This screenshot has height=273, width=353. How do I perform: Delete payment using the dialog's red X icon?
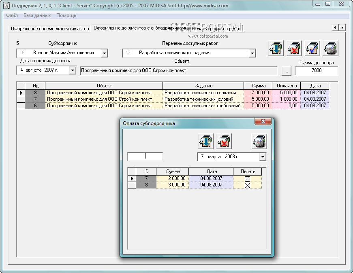(x=224, y=141)
